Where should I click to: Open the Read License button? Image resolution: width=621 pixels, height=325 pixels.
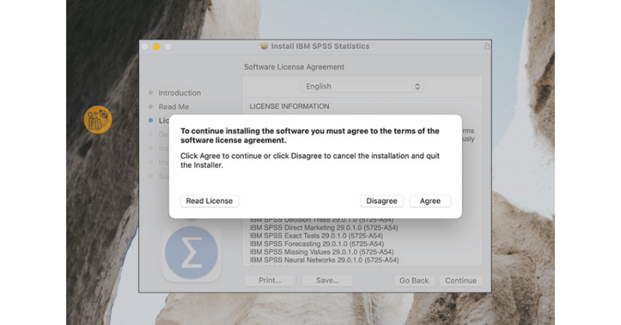pos(210,201)
